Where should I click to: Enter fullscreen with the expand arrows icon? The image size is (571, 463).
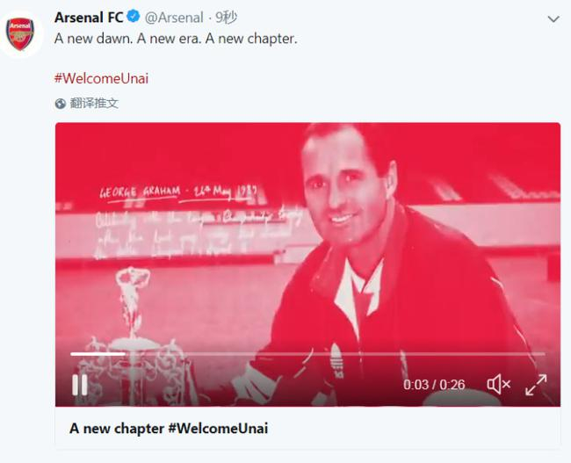[x=536, y=385]
